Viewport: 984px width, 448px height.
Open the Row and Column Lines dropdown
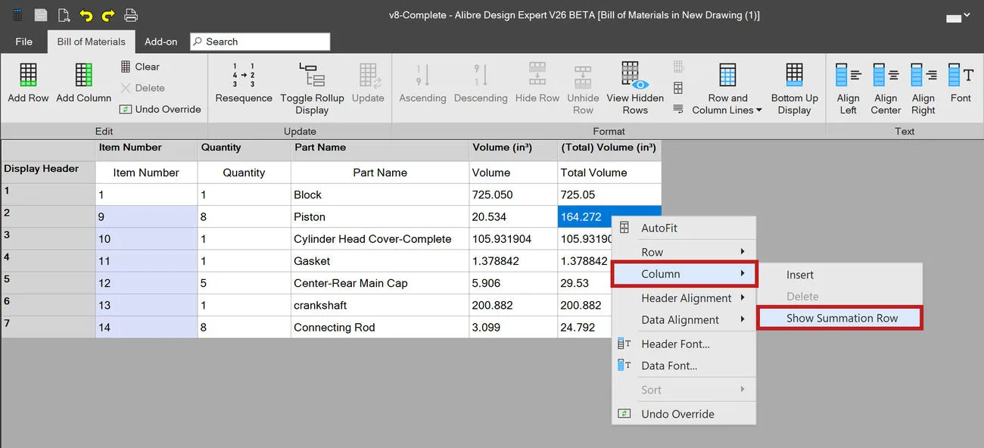coord(727,89)
